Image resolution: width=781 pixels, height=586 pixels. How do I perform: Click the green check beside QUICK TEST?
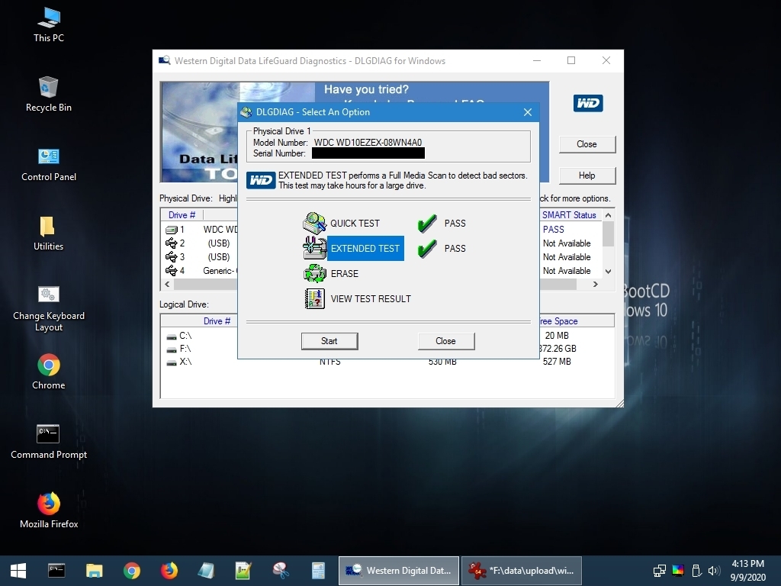tap(427, 224)
